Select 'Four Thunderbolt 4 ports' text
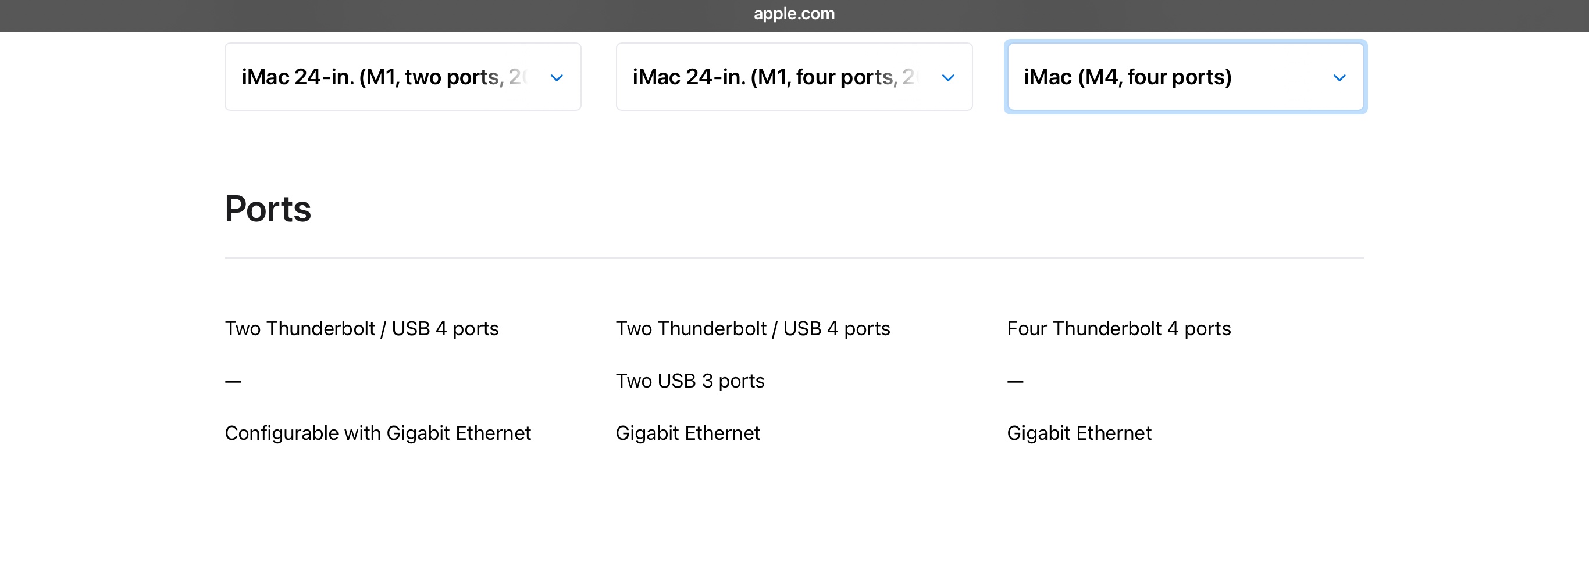This screenshot has width=1589, height=581. (1118, 328)
